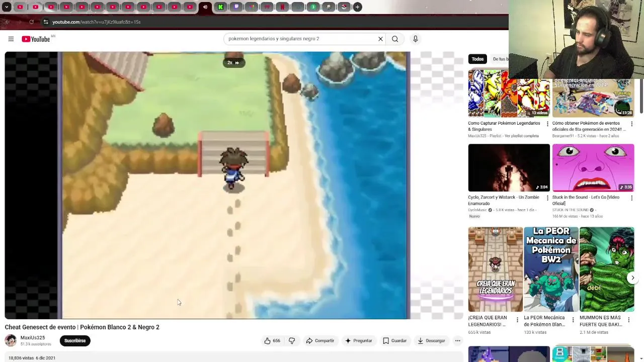
Task: Clear the search box with the X
Action: point(380,39)
